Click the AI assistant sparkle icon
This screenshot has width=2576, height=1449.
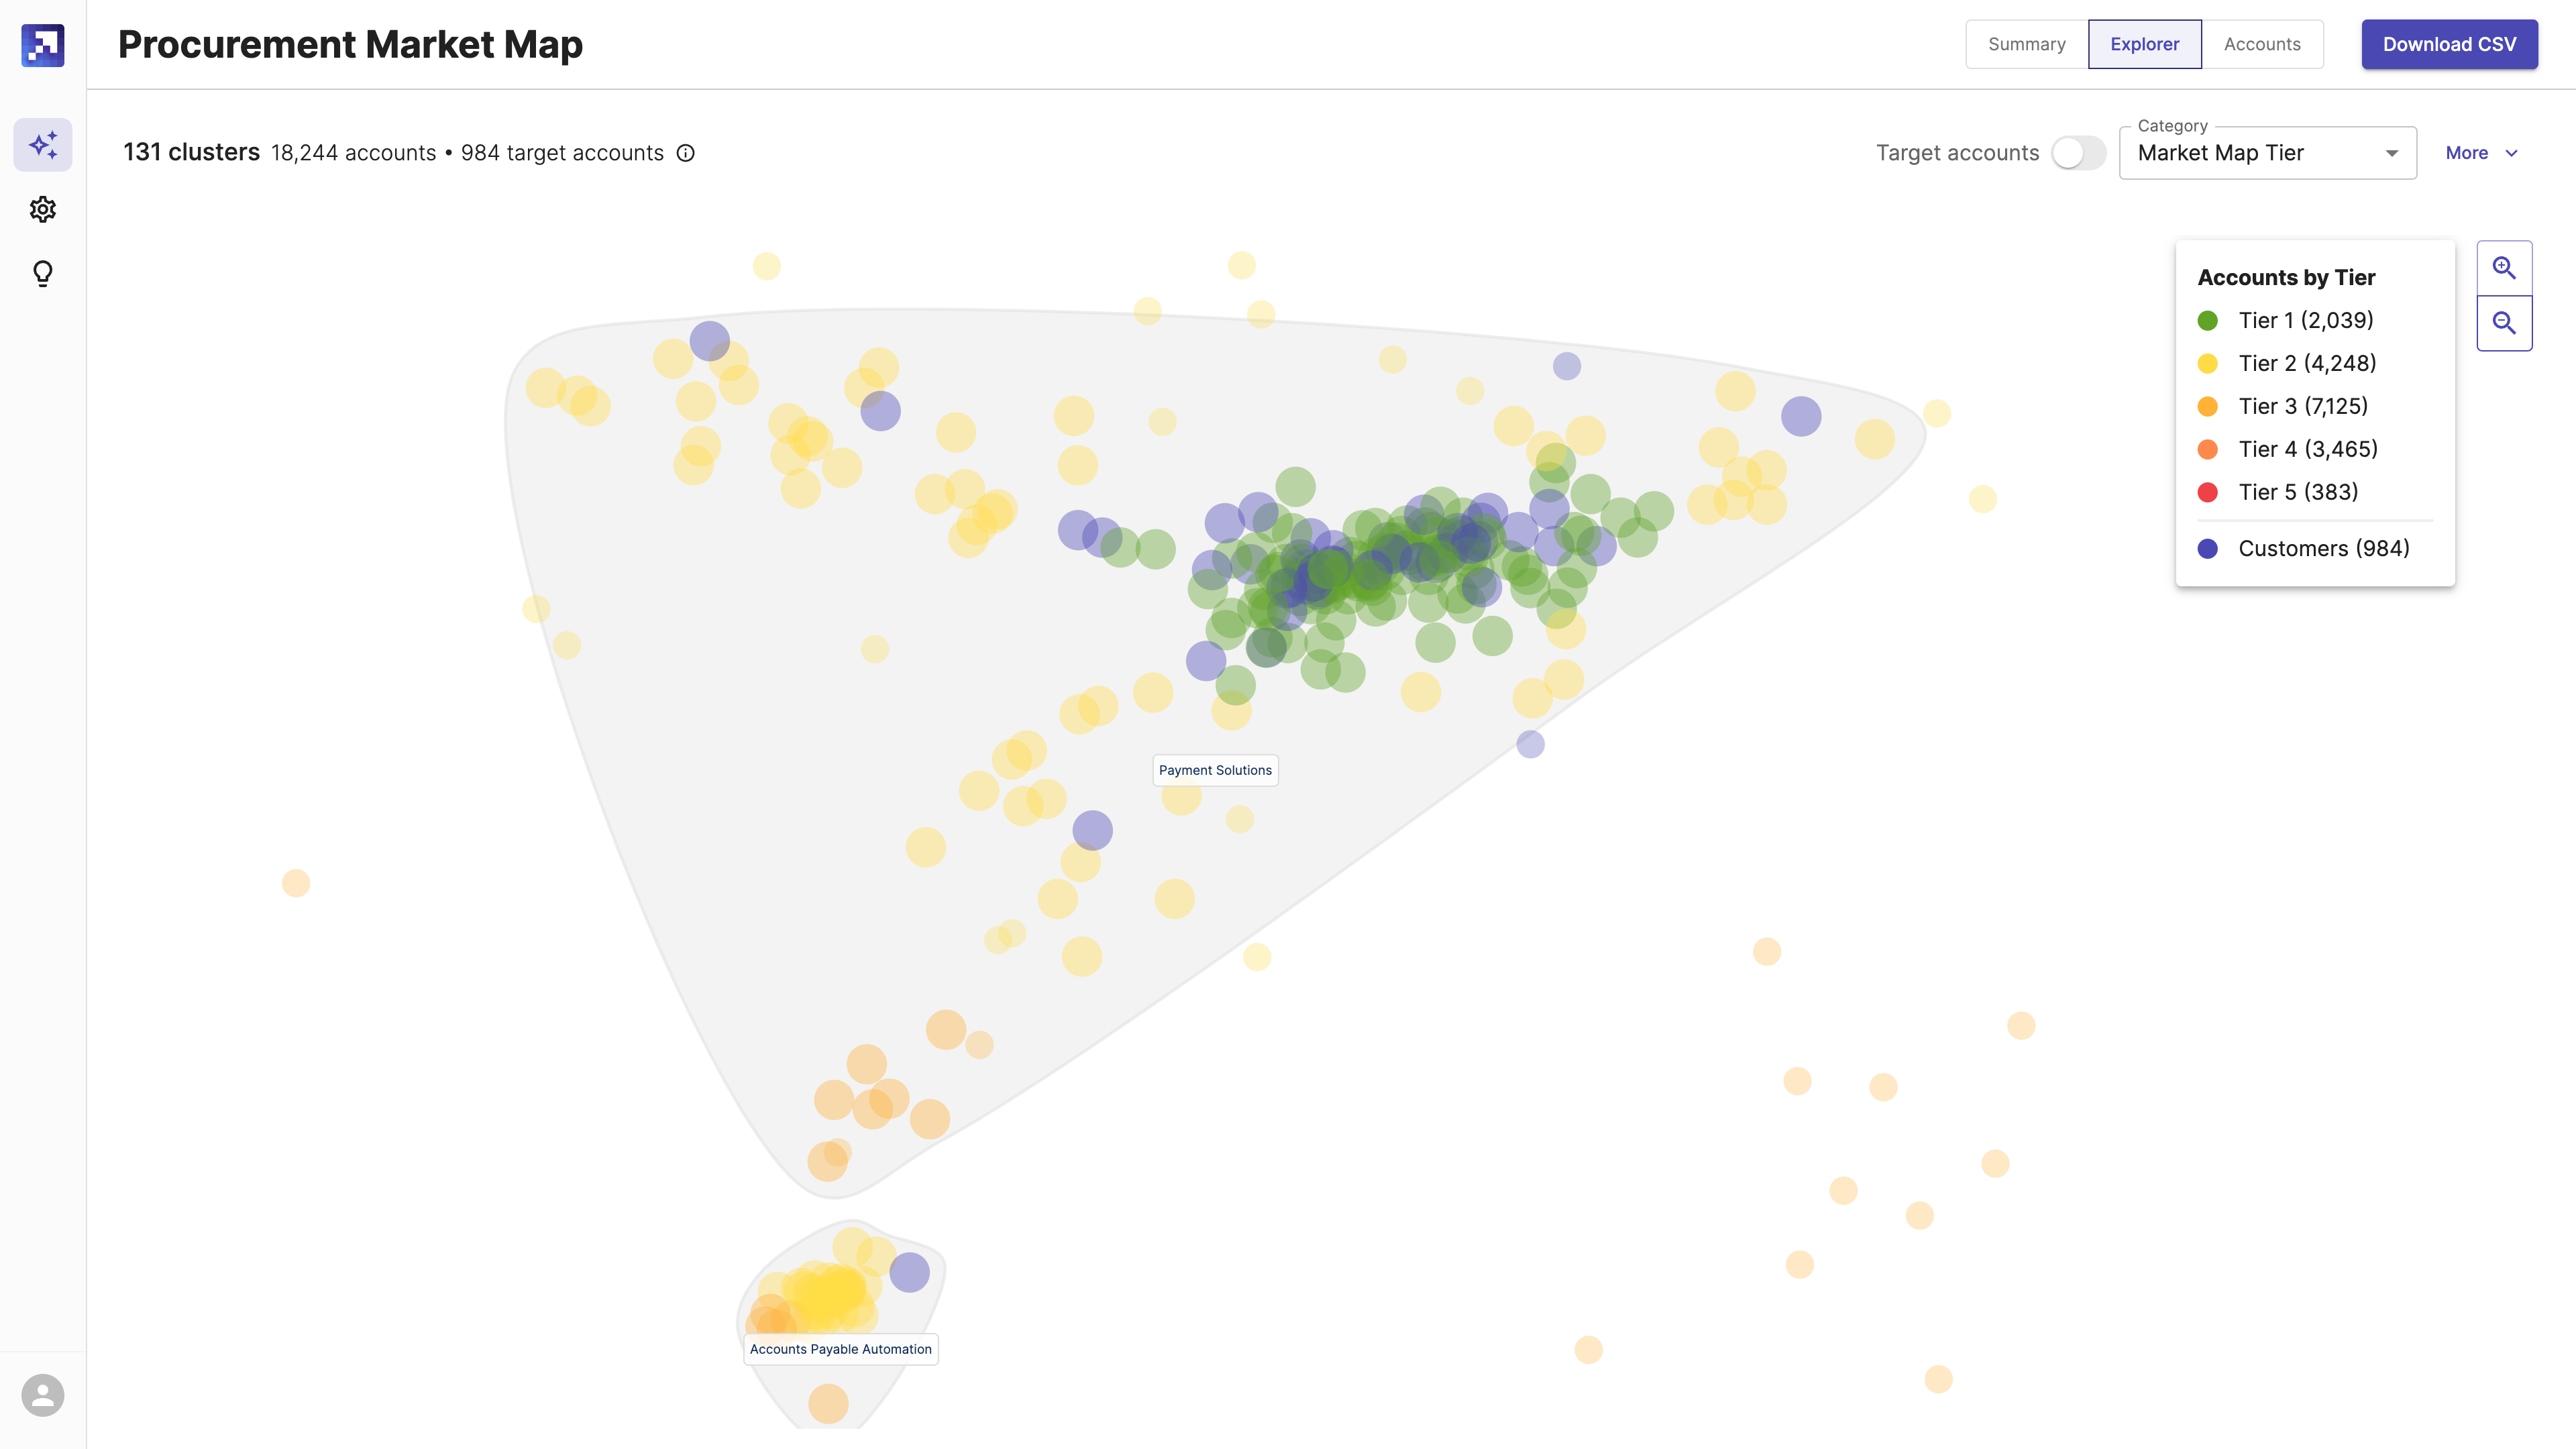(42, 145)
